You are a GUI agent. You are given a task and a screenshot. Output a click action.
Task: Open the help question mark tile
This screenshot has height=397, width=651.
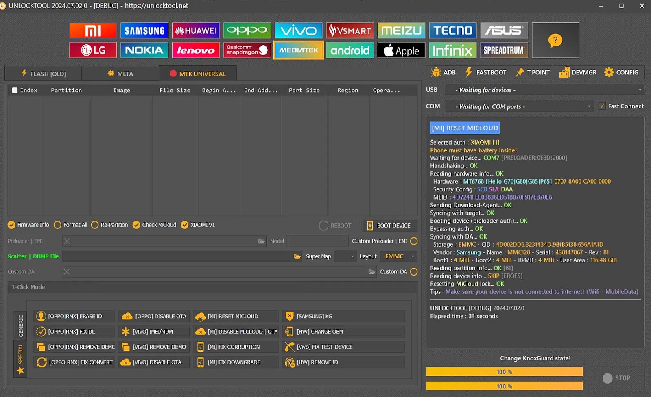click(x=555, y=40)
